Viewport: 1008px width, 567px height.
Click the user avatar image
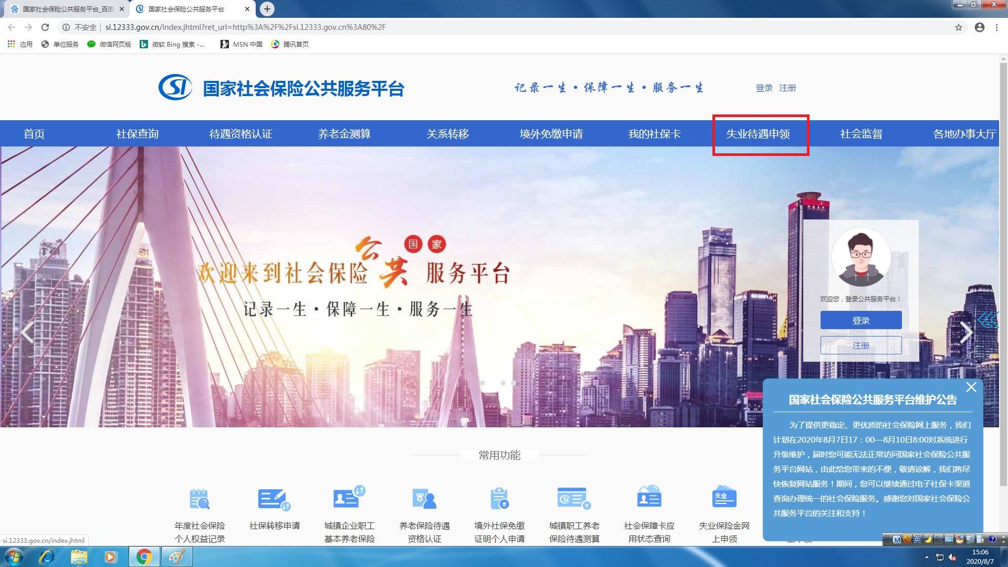[861, 257]
